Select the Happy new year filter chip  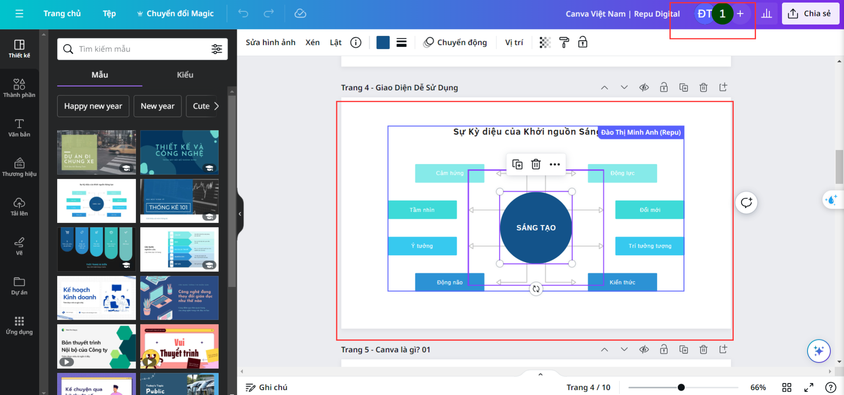pos(93,106)
